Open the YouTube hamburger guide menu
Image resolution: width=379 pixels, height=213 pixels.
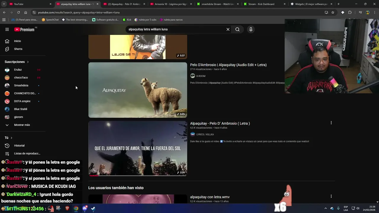pyautogui.click(x=7, y=29)
